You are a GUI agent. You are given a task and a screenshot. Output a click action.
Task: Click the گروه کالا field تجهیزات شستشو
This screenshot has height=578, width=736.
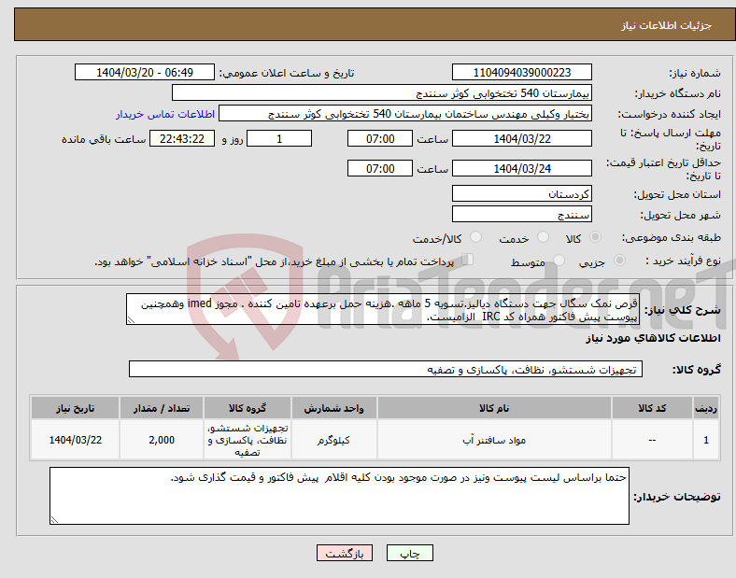click(386, 369)
